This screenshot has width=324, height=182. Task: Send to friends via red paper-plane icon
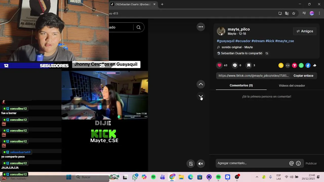point(294,65)
